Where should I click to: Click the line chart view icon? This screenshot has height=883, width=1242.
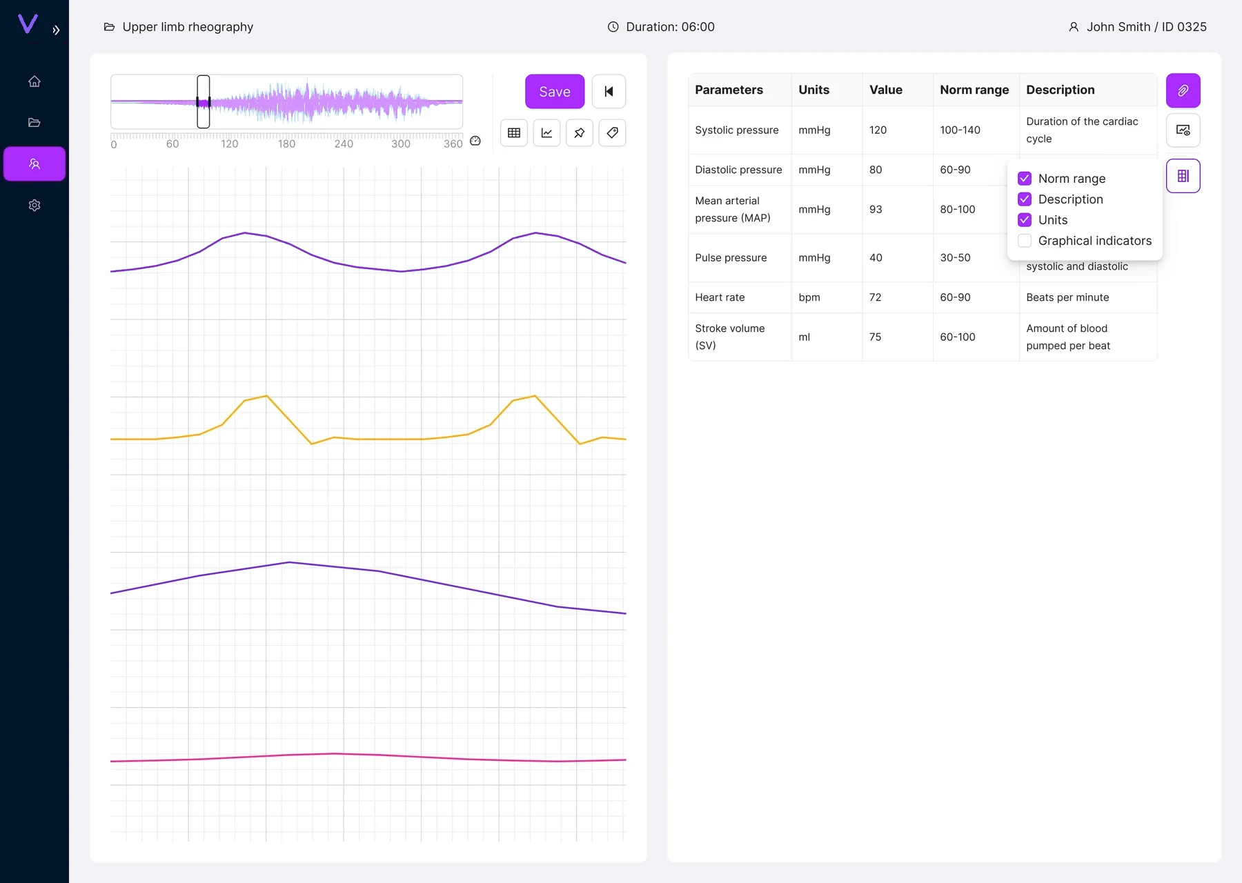[x=546, y=132]
